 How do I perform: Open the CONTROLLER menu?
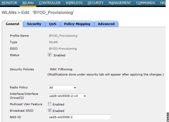pos(50,3)
